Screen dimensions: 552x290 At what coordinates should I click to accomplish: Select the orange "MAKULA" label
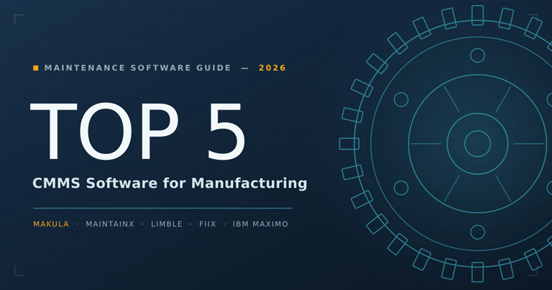51,224
